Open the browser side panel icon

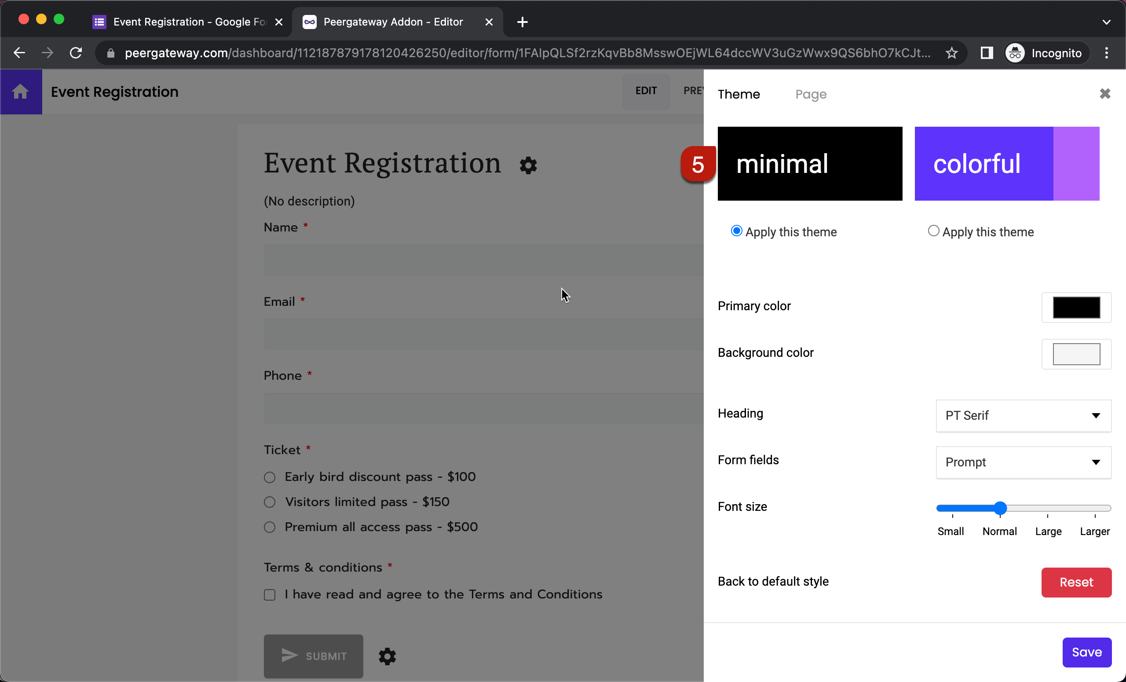point(986,52)
